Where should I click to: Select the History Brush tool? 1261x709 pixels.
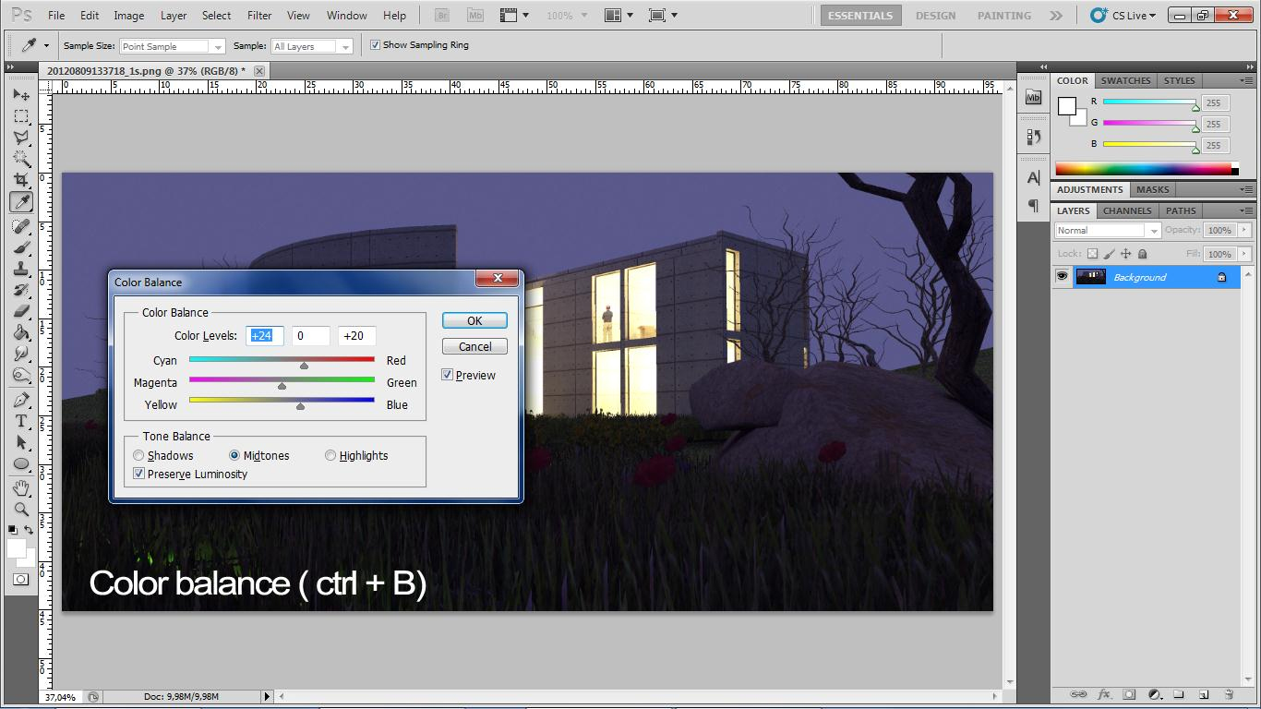(21, 290)
